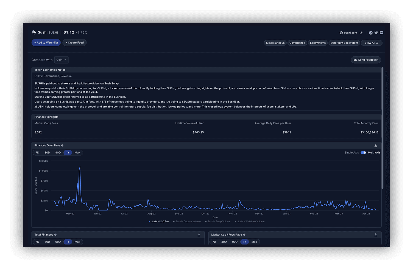Select 90D range in Market Cap / Fees Ratio
This screenshot has width=413, height=270.
click(235, 242)
